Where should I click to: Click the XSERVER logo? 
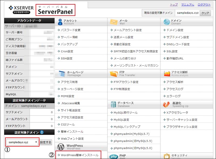point(21,10)
